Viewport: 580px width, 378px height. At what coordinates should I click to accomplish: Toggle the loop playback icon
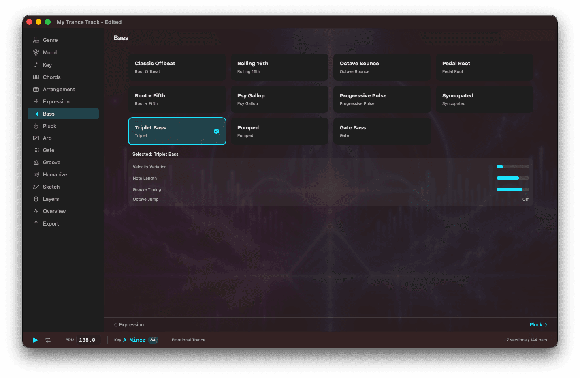point(48,340)
